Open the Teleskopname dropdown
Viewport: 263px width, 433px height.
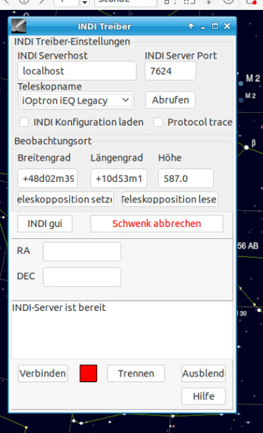76,101
